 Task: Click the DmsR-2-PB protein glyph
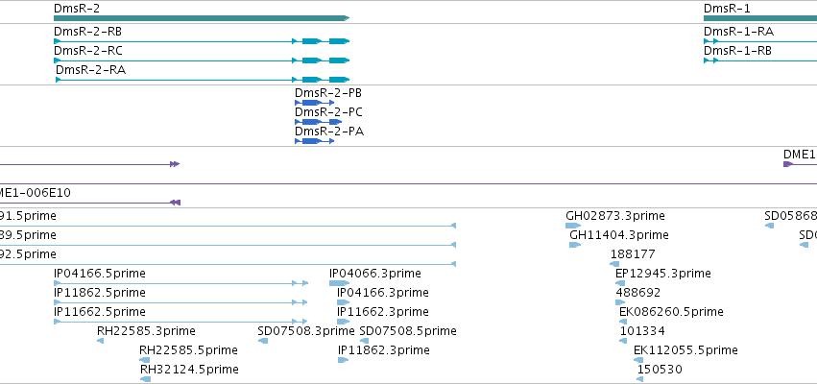pyautogui.click(x=314, y=103)
